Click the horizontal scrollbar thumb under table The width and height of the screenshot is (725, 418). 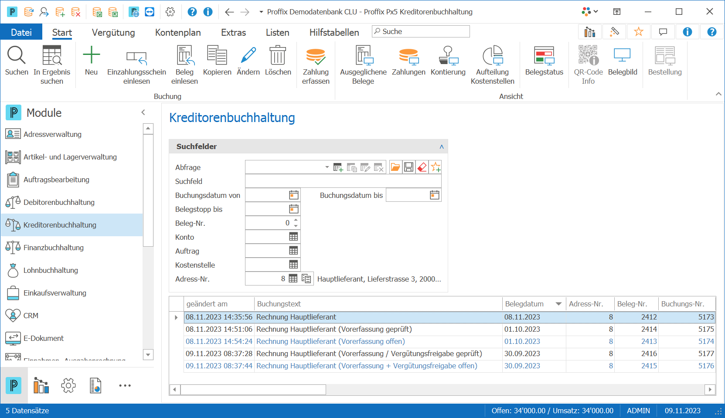click(253, 389)
